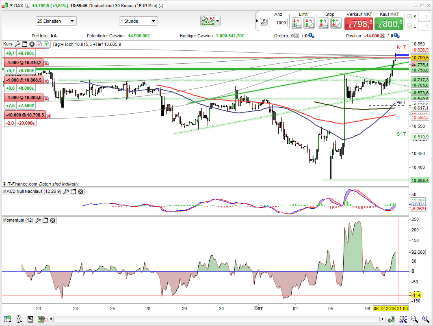Click the green up-arrow icon in Kurs header
The width and height of the screenshot is (433, 326).
pyautogui.click(x=46, y=44)
